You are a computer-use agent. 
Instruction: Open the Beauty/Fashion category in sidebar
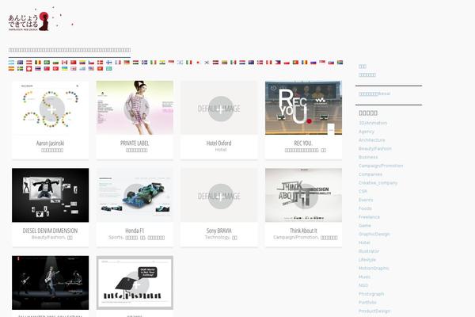coord(375,149)
